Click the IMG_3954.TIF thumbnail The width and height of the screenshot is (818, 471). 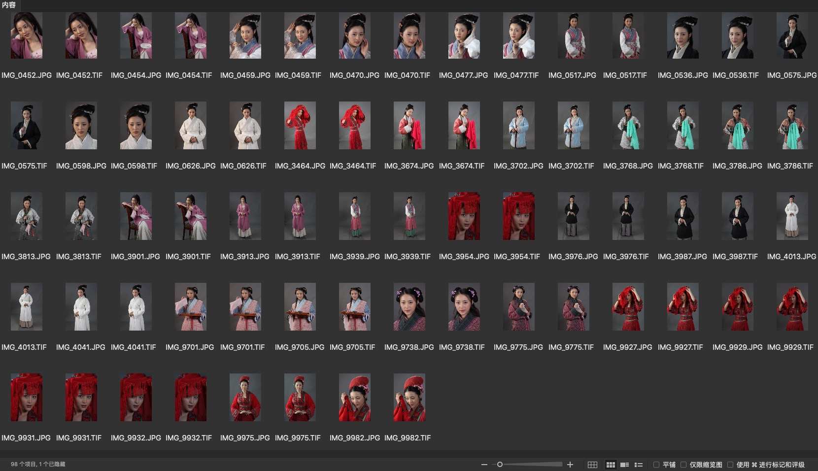(518, 216)
